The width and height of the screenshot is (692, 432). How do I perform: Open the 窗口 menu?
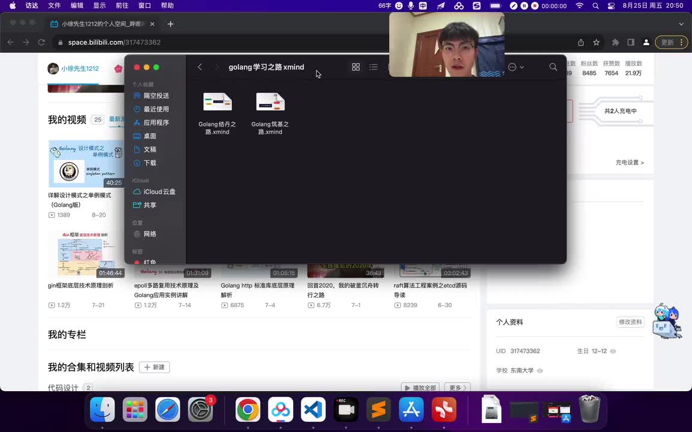point(144,6)
